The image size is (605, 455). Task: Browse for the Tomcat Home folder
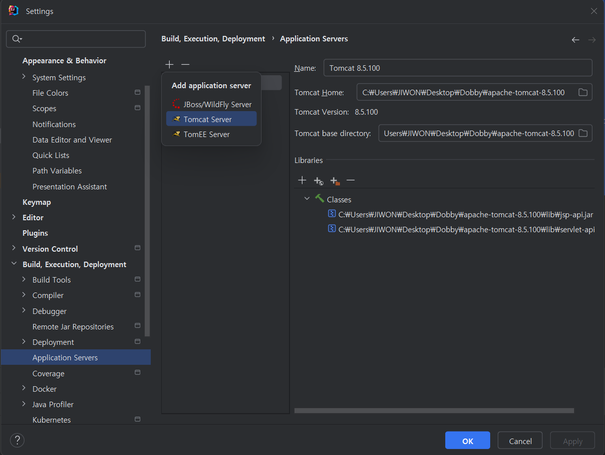(583, 92)
